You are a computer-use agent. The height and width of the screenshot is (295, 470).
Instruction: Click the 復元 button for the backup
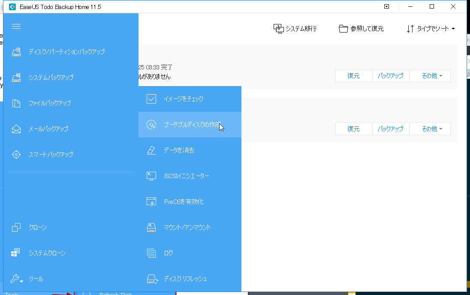[x=354, y=75]
